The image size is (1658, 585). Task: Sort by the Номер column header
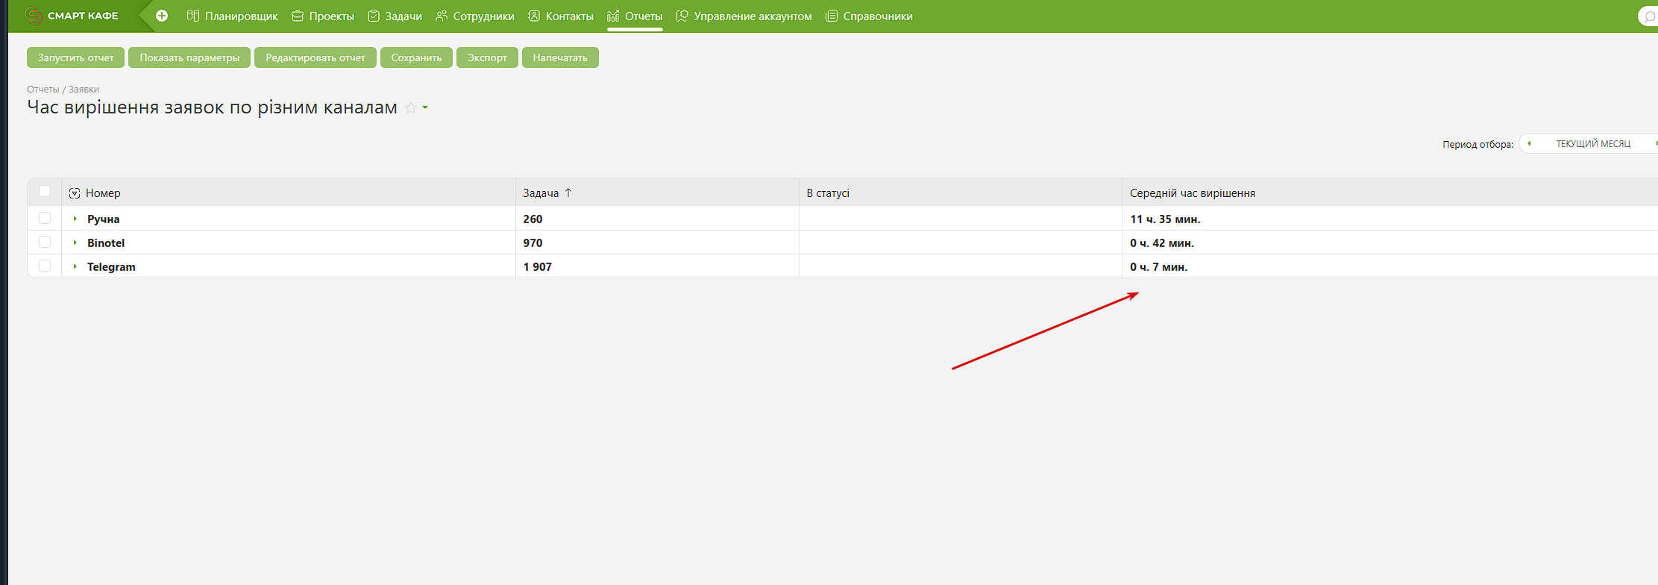103,193
